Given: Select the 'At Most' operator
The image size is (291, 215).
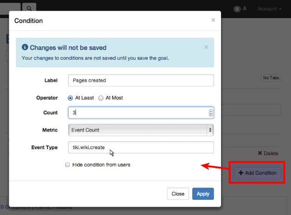Looking at the screenshot, I should tap(101, 98).
